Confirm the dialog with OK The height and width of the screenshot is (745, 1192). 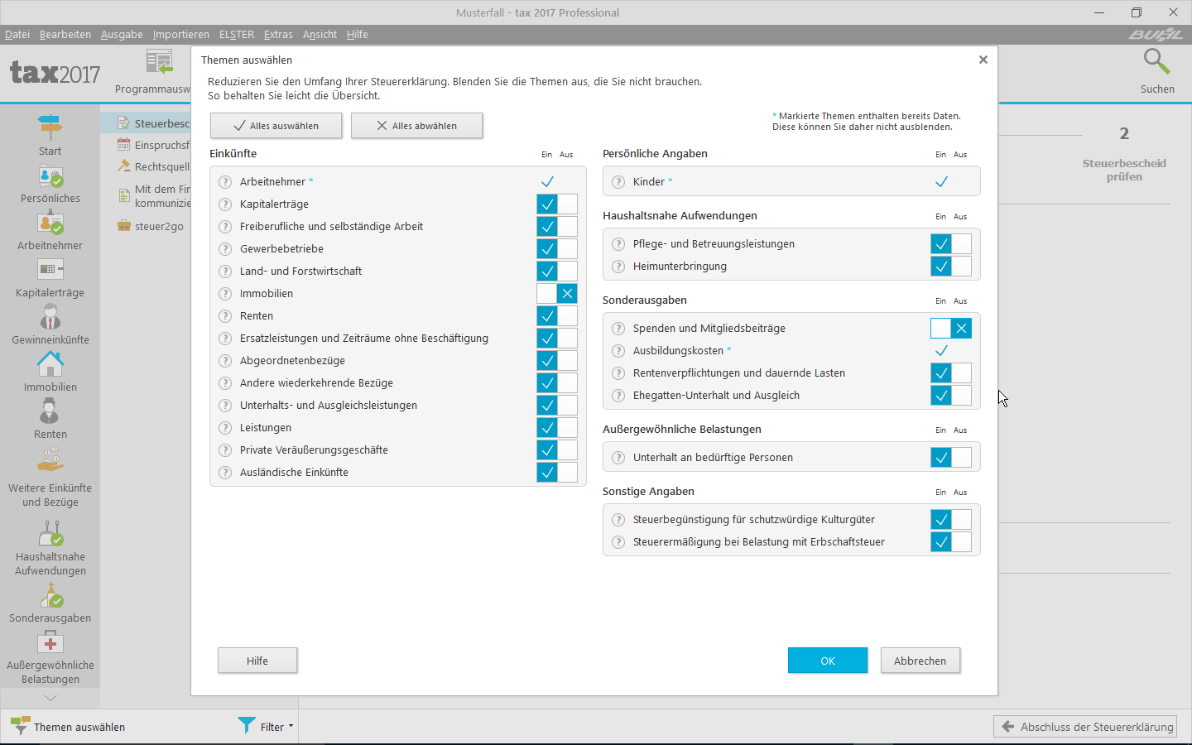(x=827, y=661)
